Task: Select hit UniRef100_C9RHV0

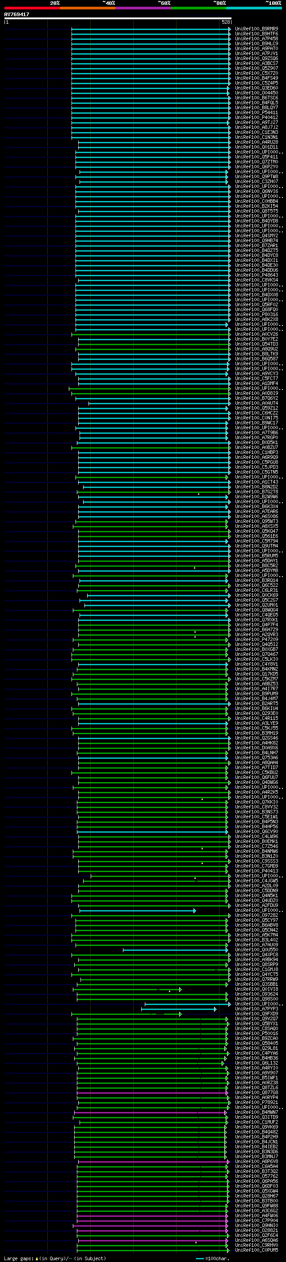Action: point(257,1245)
